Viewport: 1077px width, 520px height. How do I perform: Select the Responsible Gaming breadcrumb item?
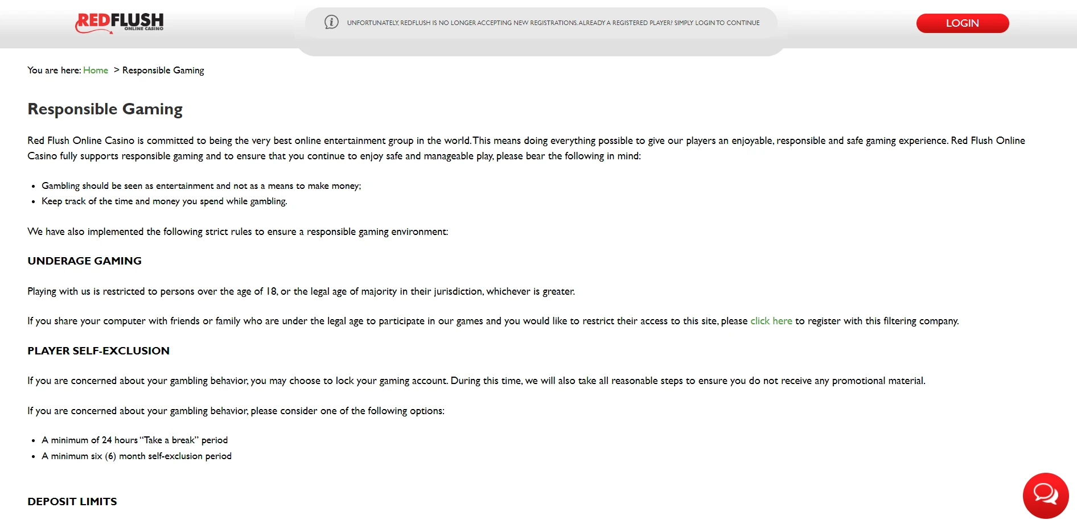click(x=163, y=70)
